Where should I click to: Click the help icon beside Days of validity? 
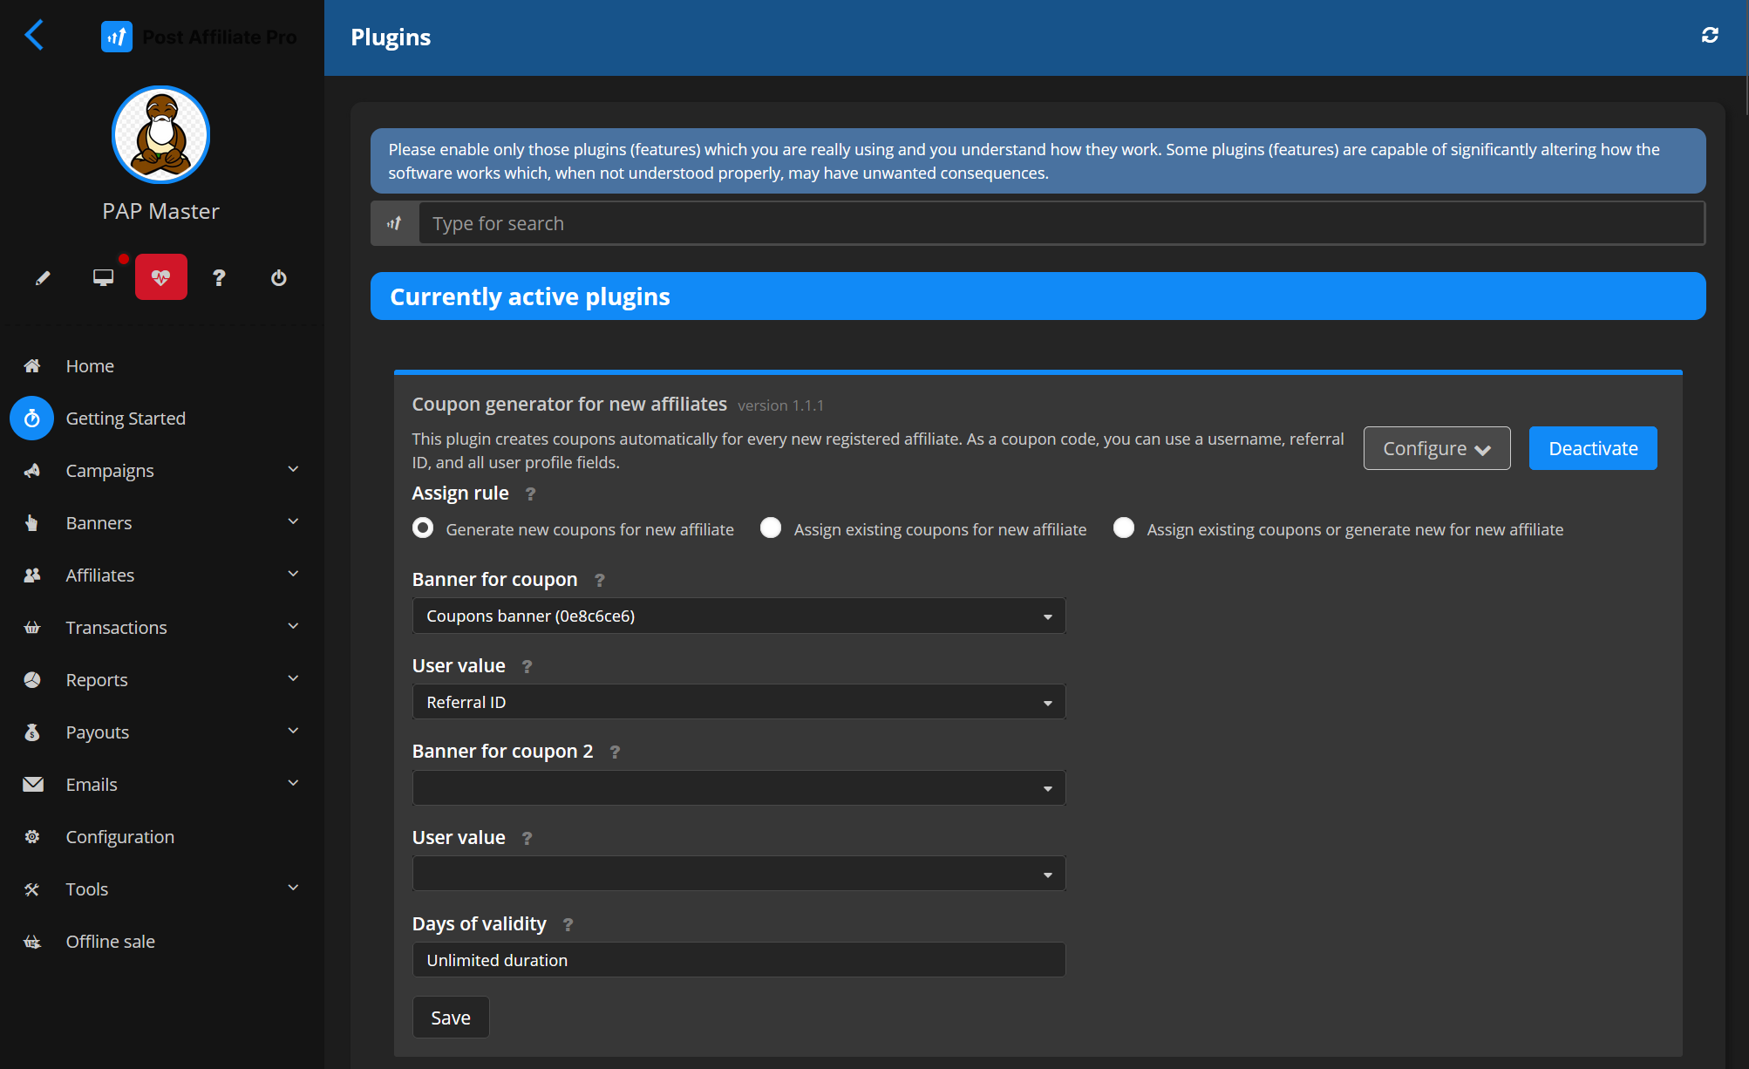[568, 925]
